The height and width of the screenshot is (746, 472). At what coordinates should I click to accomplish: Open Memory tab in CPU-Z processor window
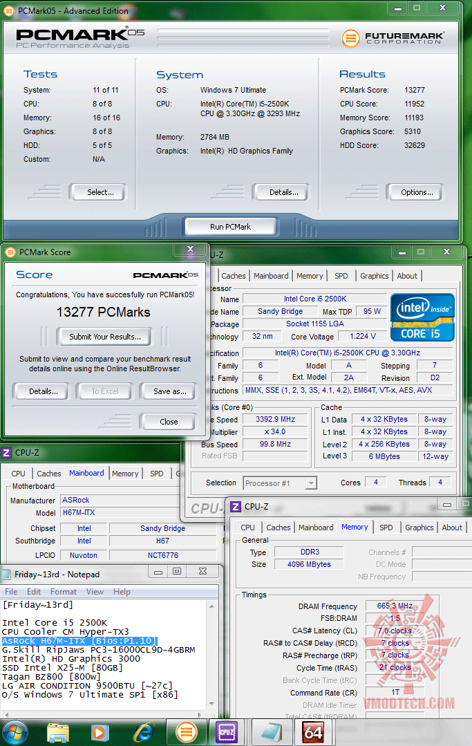click(310, 276)
